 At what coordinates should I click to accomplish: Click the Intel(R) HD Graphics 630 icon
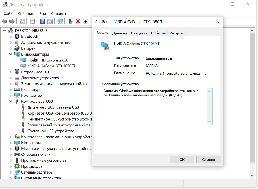pos(23,60)
